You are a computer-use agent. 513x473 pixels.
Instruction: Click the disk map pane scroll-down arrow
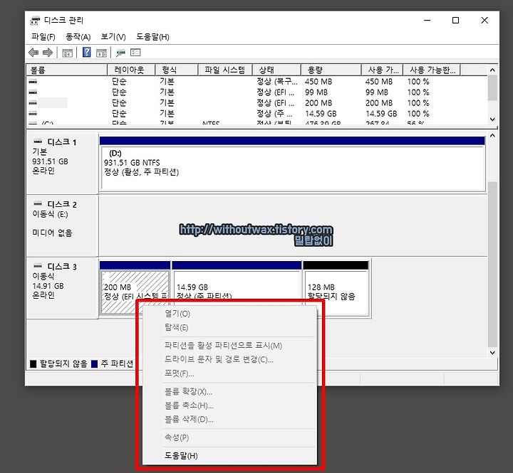[x=492, y=353]
